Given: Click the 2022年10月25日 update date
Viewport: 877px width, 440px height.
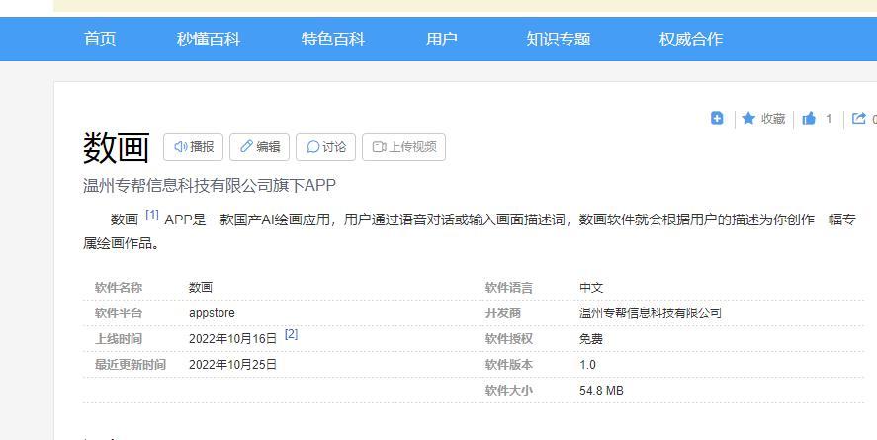Looking at the screenshot, I should pyautogui.click(x=232, y=365).
